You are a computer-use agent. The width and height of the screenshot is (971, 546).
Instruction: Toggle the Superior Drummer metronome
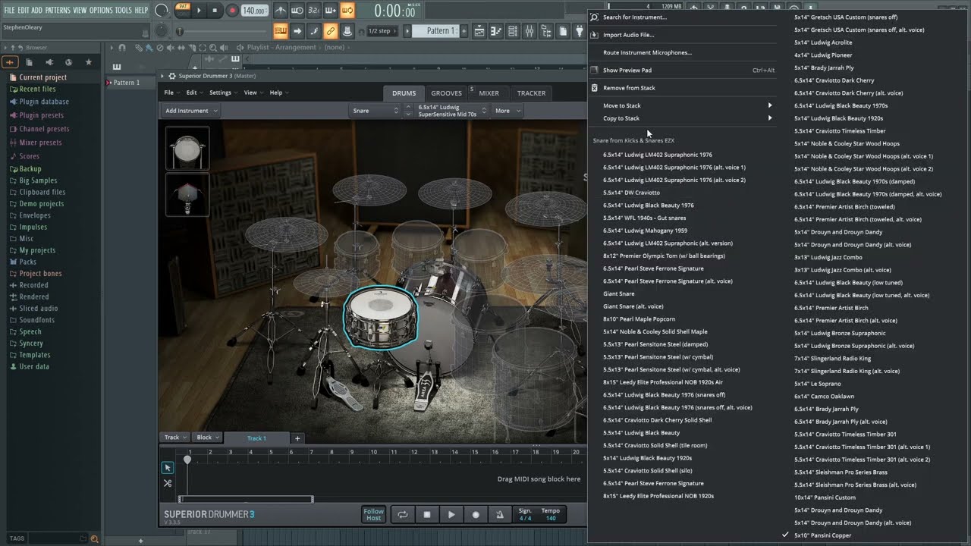coord(499,514)
